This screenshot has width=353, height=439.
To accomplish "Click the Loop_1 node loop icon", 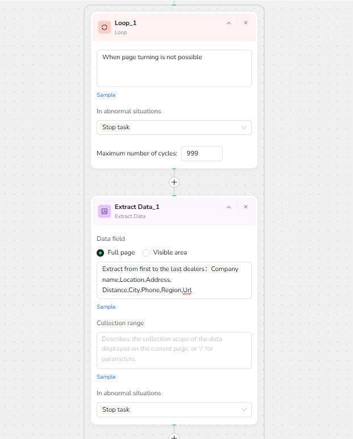I will (104, 27).
